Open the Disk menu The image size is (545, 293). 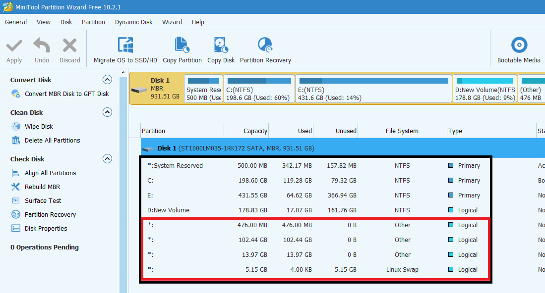tap(66, 22)
